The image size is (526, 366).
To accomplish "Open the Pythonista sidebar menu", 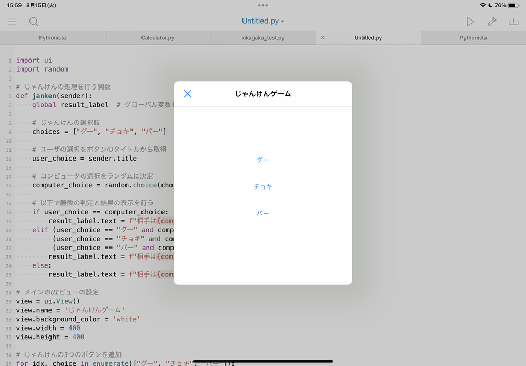I will 12,22.
